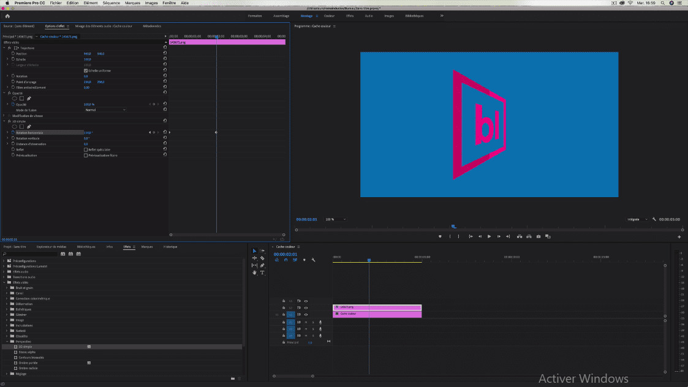688x387 pixels.
Task: Expand the Echelle parameter
Action: coord(7,59)
